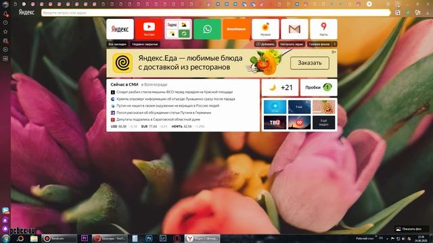Open notifications bell in the sidebar
Image resolution: width=433 pixels, height=243 pixels.
5,13
